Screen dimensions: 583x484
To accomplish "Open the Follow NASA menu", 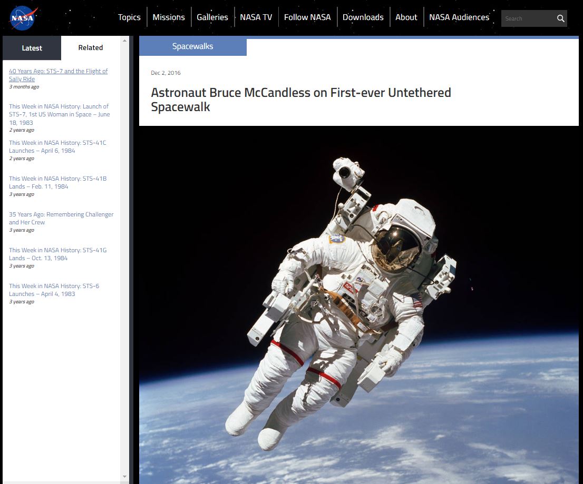I will point(307,17).
